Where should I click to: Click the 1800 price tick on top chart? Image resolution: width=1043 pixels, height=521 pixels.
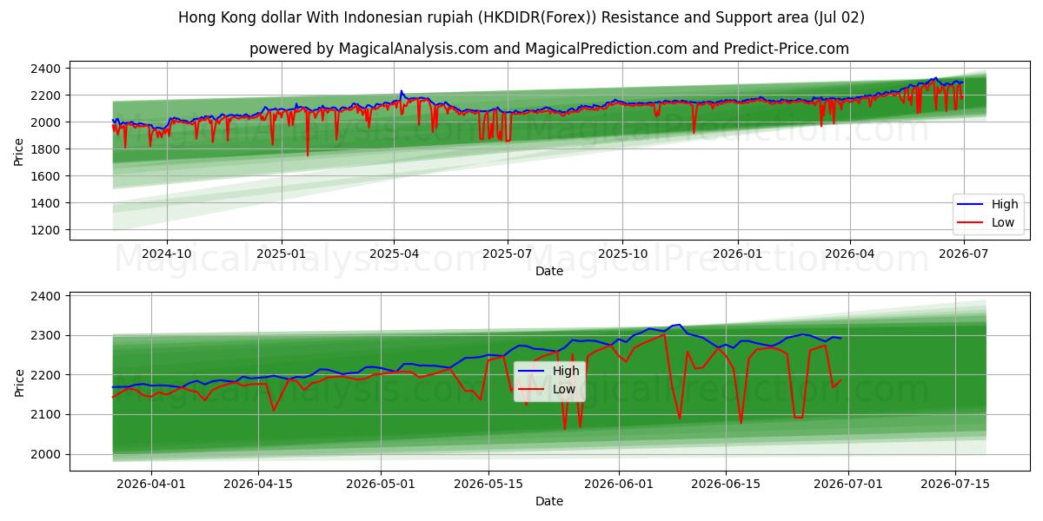46,149
